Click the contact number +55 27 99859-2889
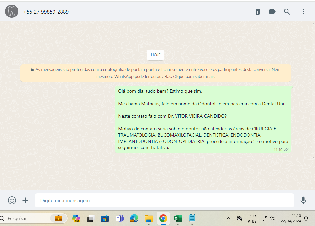Image resolution: width=315 pixels, height=226 pixels. coord(46,12)
